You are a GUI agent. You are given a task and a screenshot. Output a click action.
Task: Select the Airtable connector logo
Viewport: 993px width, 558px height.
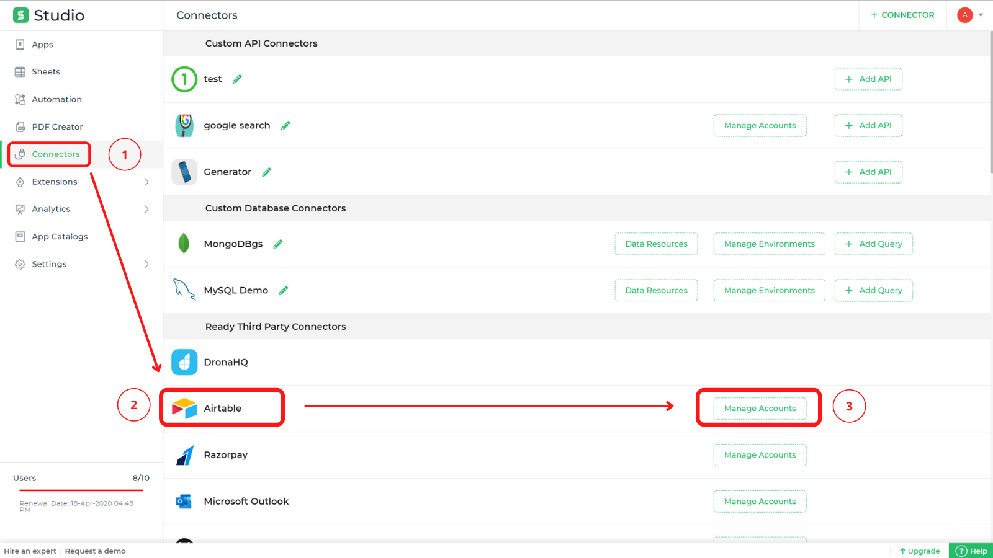tap(184, 408)
